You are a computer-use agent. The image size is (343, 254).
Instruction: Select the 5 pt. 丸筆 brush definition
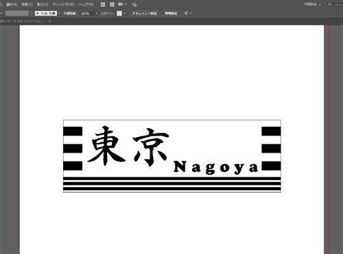(x=46, y=14)
